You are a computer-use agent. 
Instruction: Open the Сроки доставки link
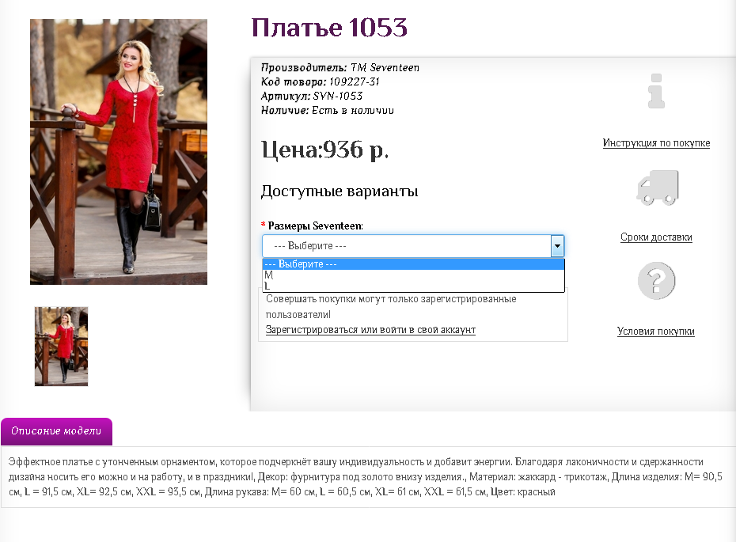click(656, 237)
